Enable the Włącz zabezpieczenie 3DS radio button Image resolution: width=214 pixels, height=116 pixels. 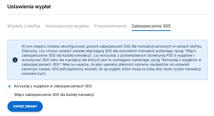[x=9, y=95]
